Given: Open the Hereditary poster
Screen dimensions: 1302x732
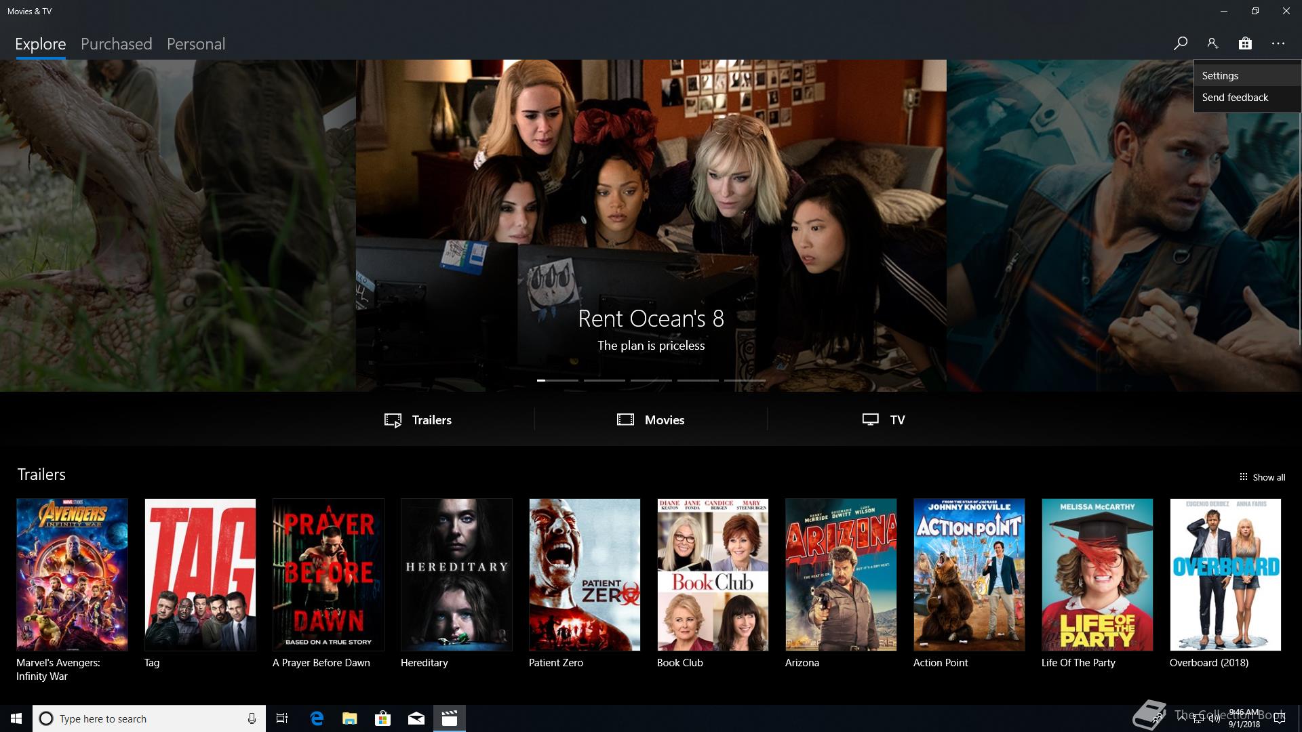Looking at the screenshot, I should click(456, 575).
